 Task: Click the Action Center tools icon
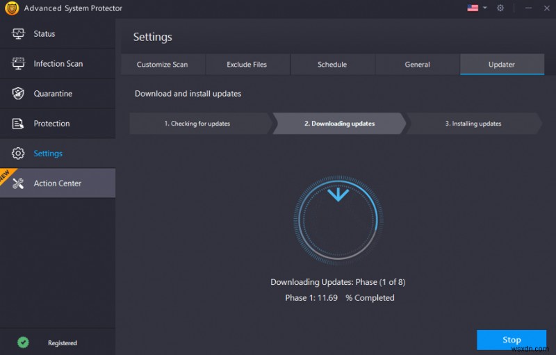pyautogui.click(x=18, y=183)
